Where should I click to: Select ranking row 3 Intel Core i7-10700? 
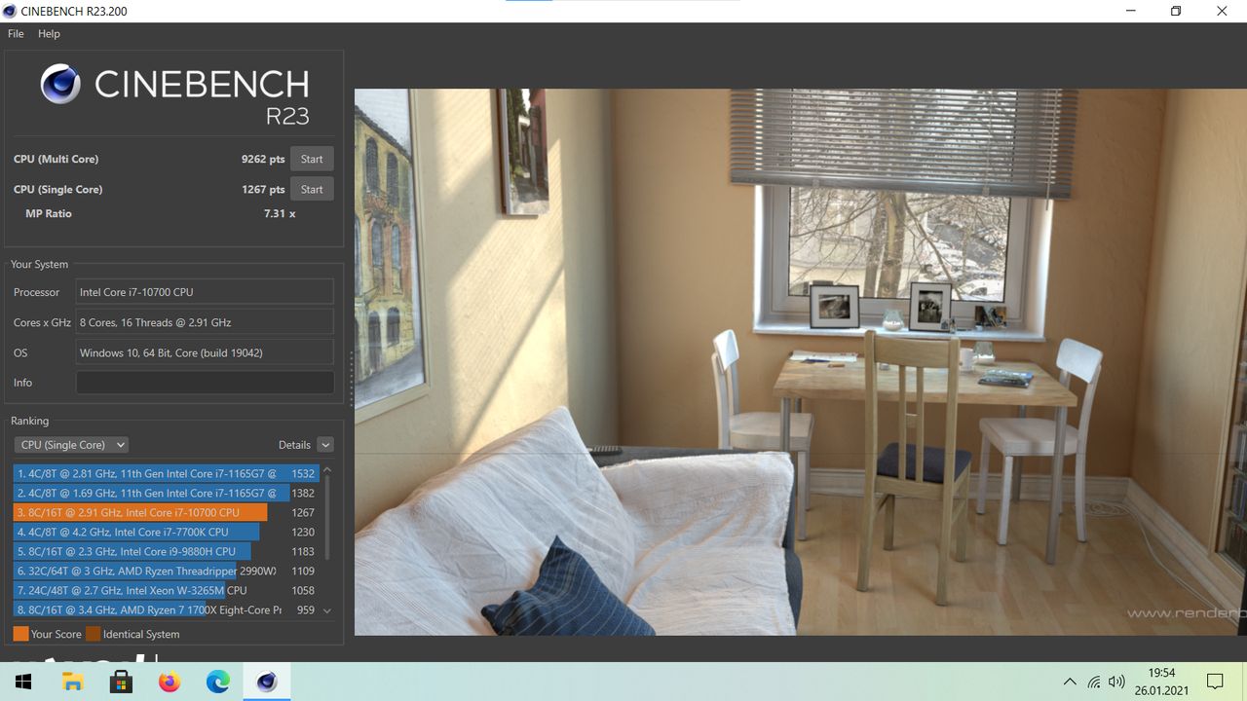coord(166,512)
